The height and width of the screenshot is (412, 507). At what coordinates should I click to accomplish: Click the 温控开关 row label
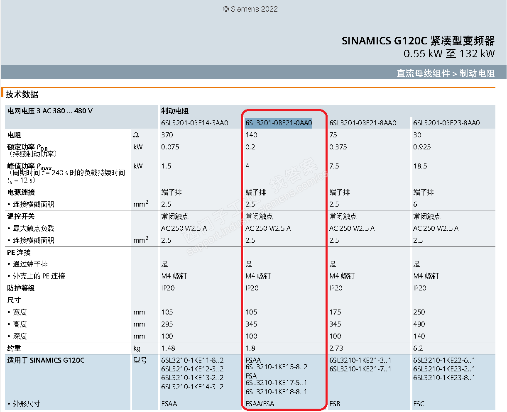[x=21, y=216]
